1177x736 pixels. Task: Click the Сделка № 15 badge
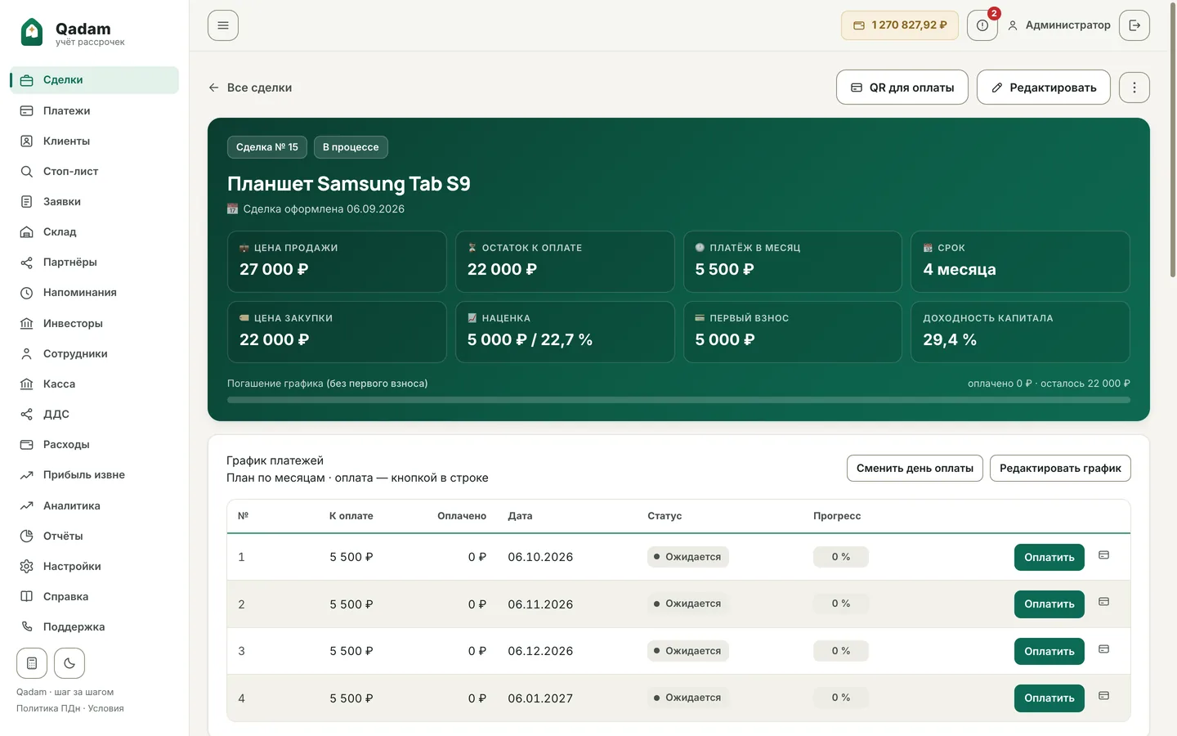[x=267, y=147]
